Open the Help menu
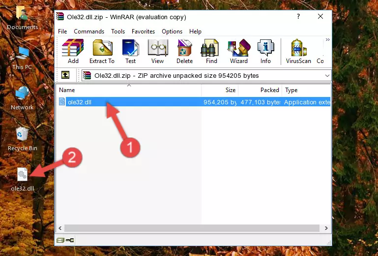Screen dimensions: 378x256 195,32
